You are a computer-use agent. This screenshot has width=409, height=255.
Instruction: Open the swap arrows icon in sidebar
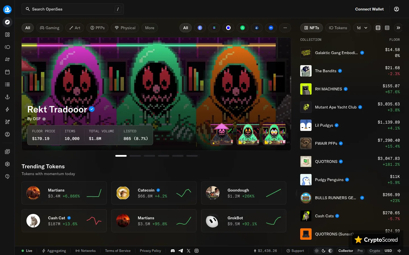(x=7, y=59)
